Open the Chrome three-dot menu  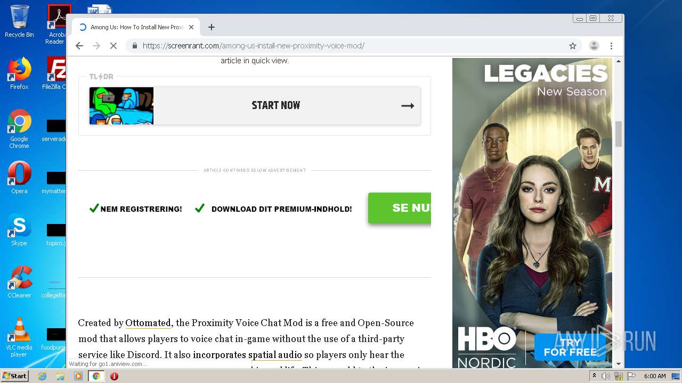(612, 46)
